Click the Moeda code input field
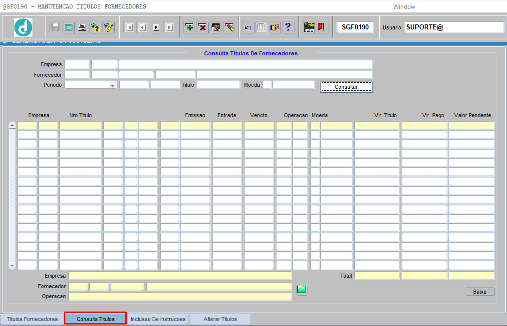The width and height of the screenshot is (507, 326). point(267,85)
